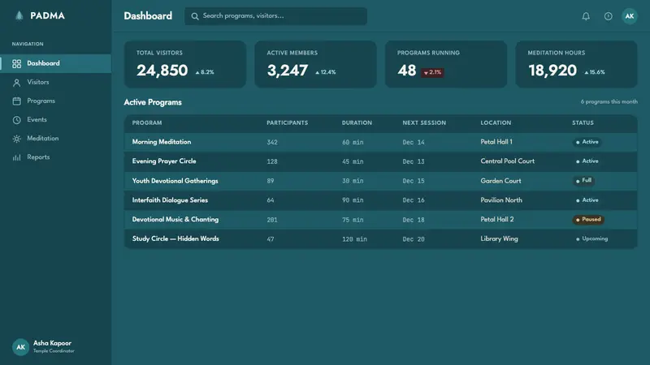Focus the Search programs, visitors field
The height and width of the screenshot is (365, 650).
[x=275, y=16]
